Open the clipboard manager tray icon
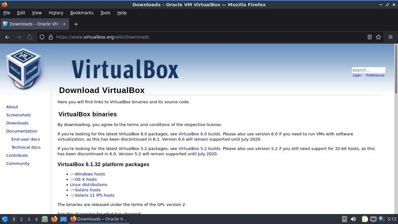This screenshot has width=398, height=224. (x=365, y=219)
